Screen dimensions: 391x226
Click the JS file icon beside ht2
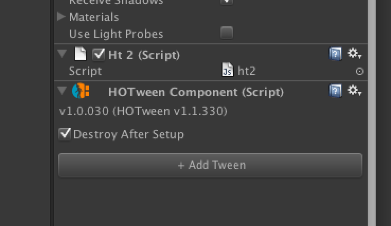227,70
